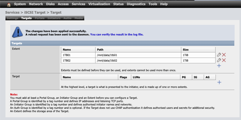Viewport: 241px width, 120px height.
Task: Click the IG column header
Action: [198, 77]
